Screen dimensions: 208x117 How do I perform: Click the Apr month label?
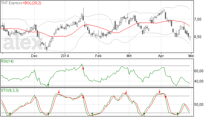161,56
